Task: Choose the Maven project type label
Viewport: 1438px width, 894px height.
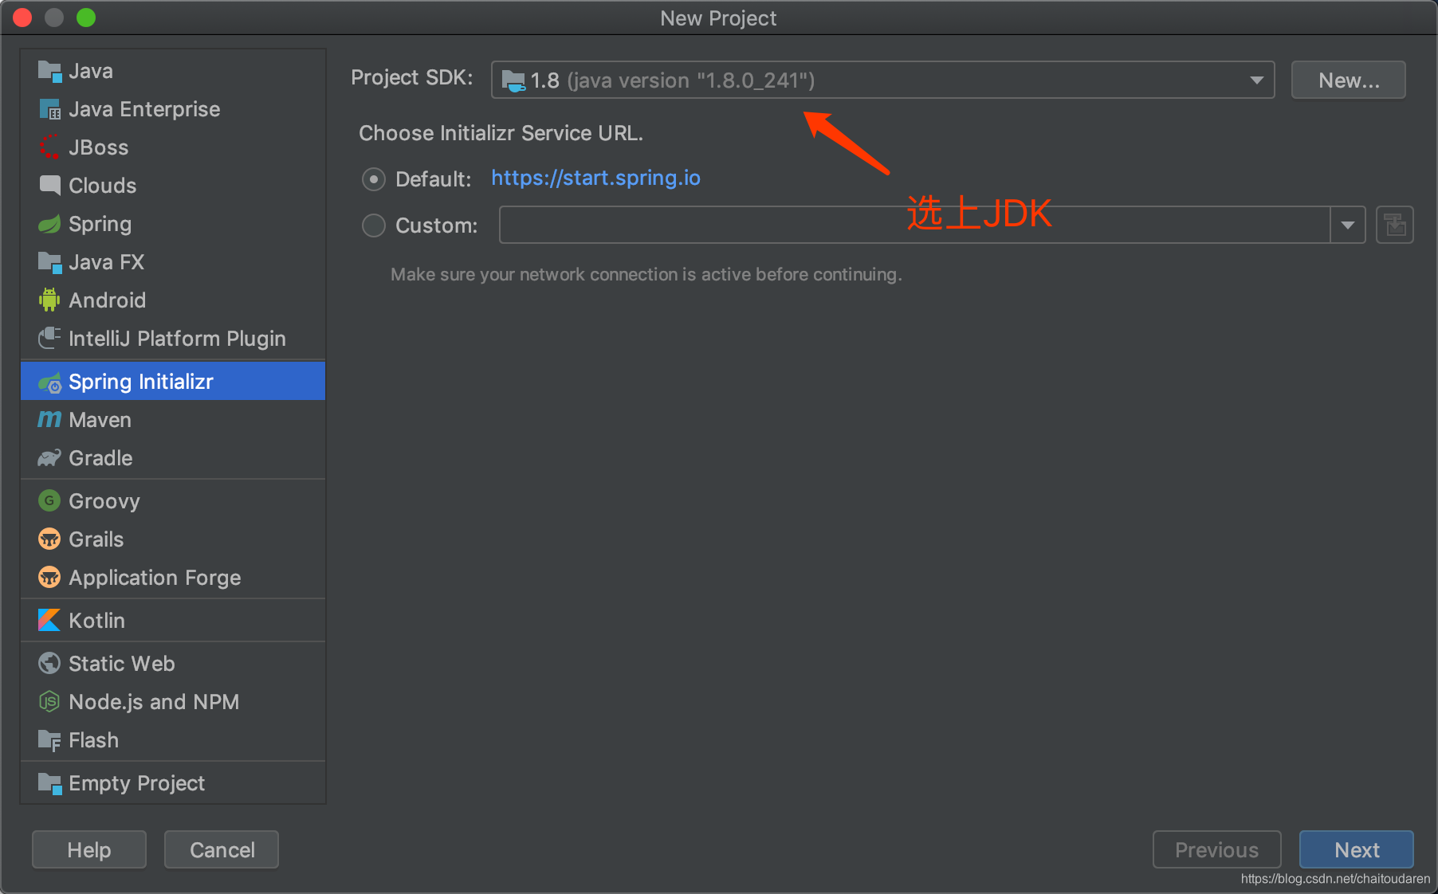Action: tap(100, 420)
